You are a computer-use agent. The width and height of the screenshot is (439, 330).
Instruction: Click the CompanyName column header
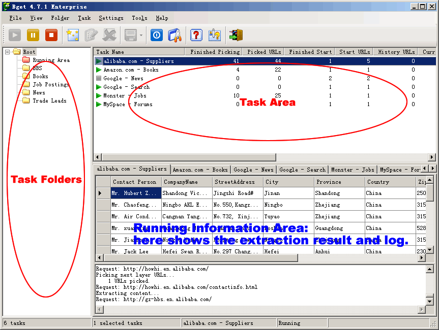click(x=187, y=182)
